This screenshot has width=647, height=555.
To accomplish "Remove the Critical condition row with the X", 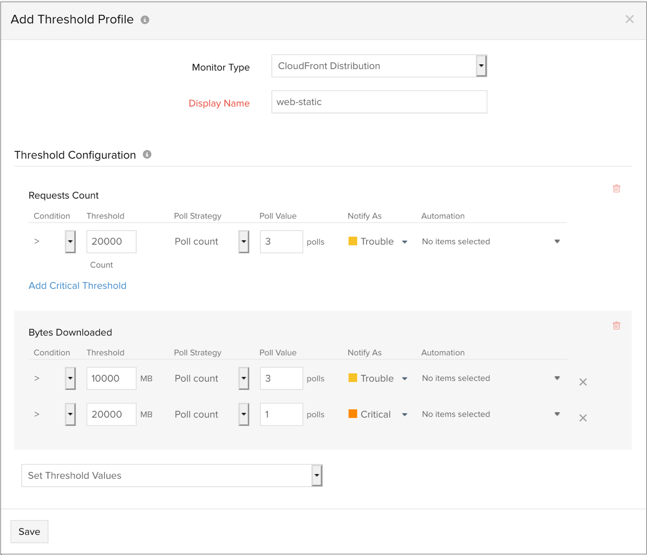I will tap(583, 418).
